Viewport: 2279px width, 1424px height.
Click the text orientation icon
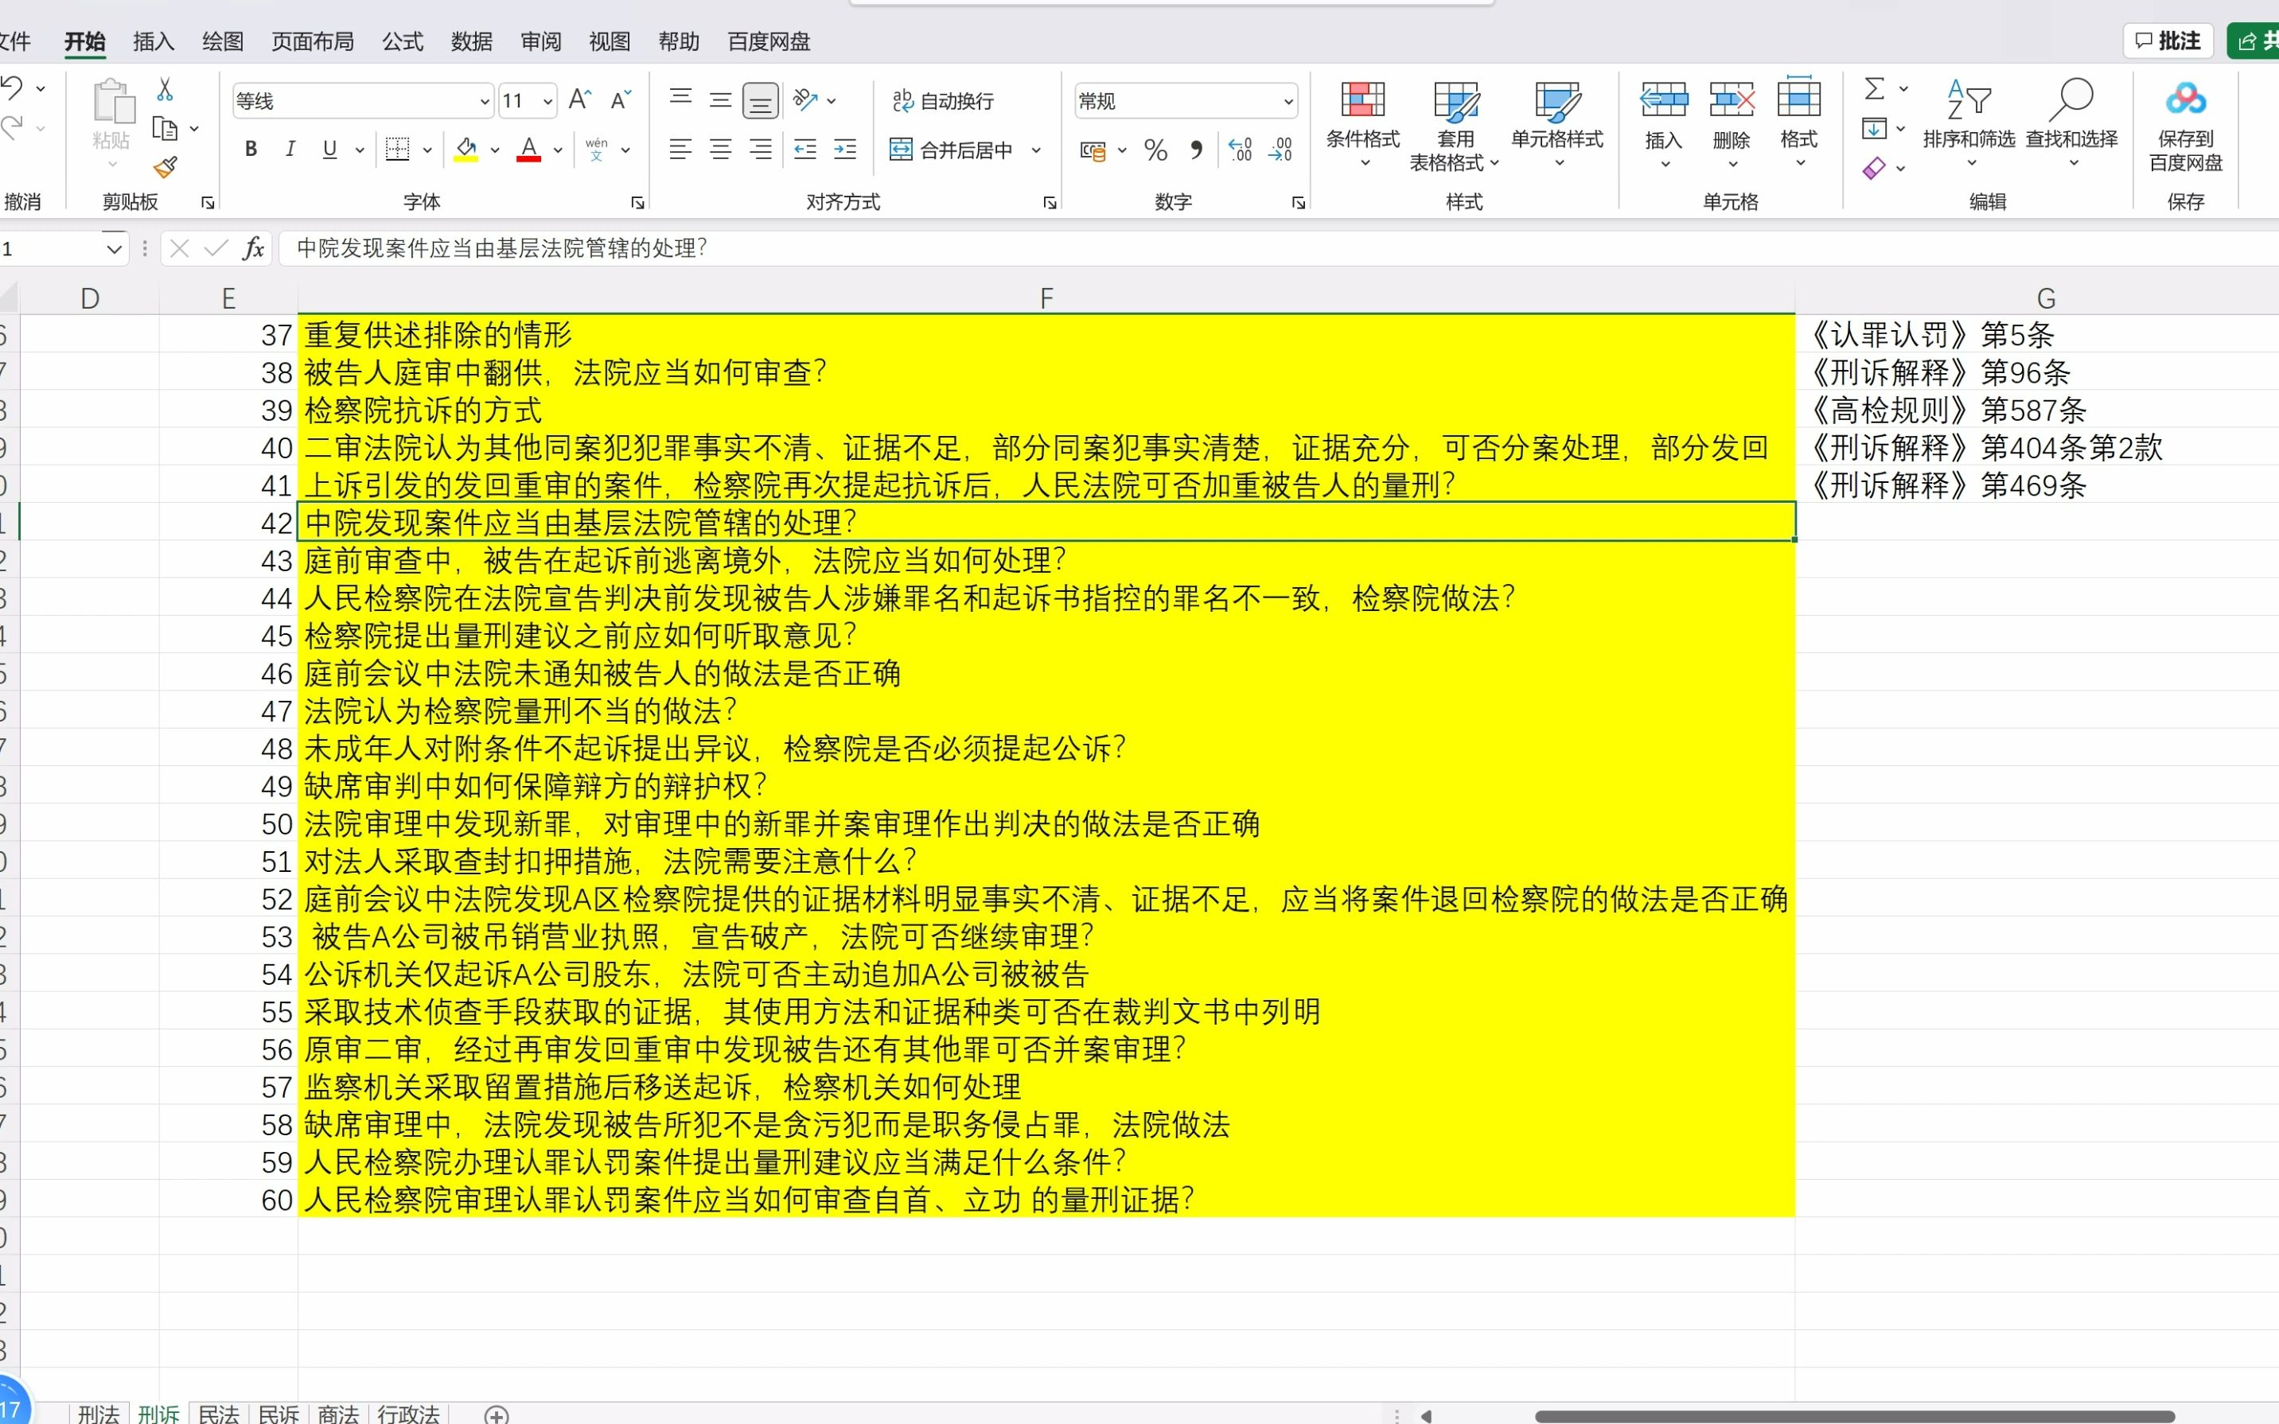pyautogui.click(x=805, y=99)
